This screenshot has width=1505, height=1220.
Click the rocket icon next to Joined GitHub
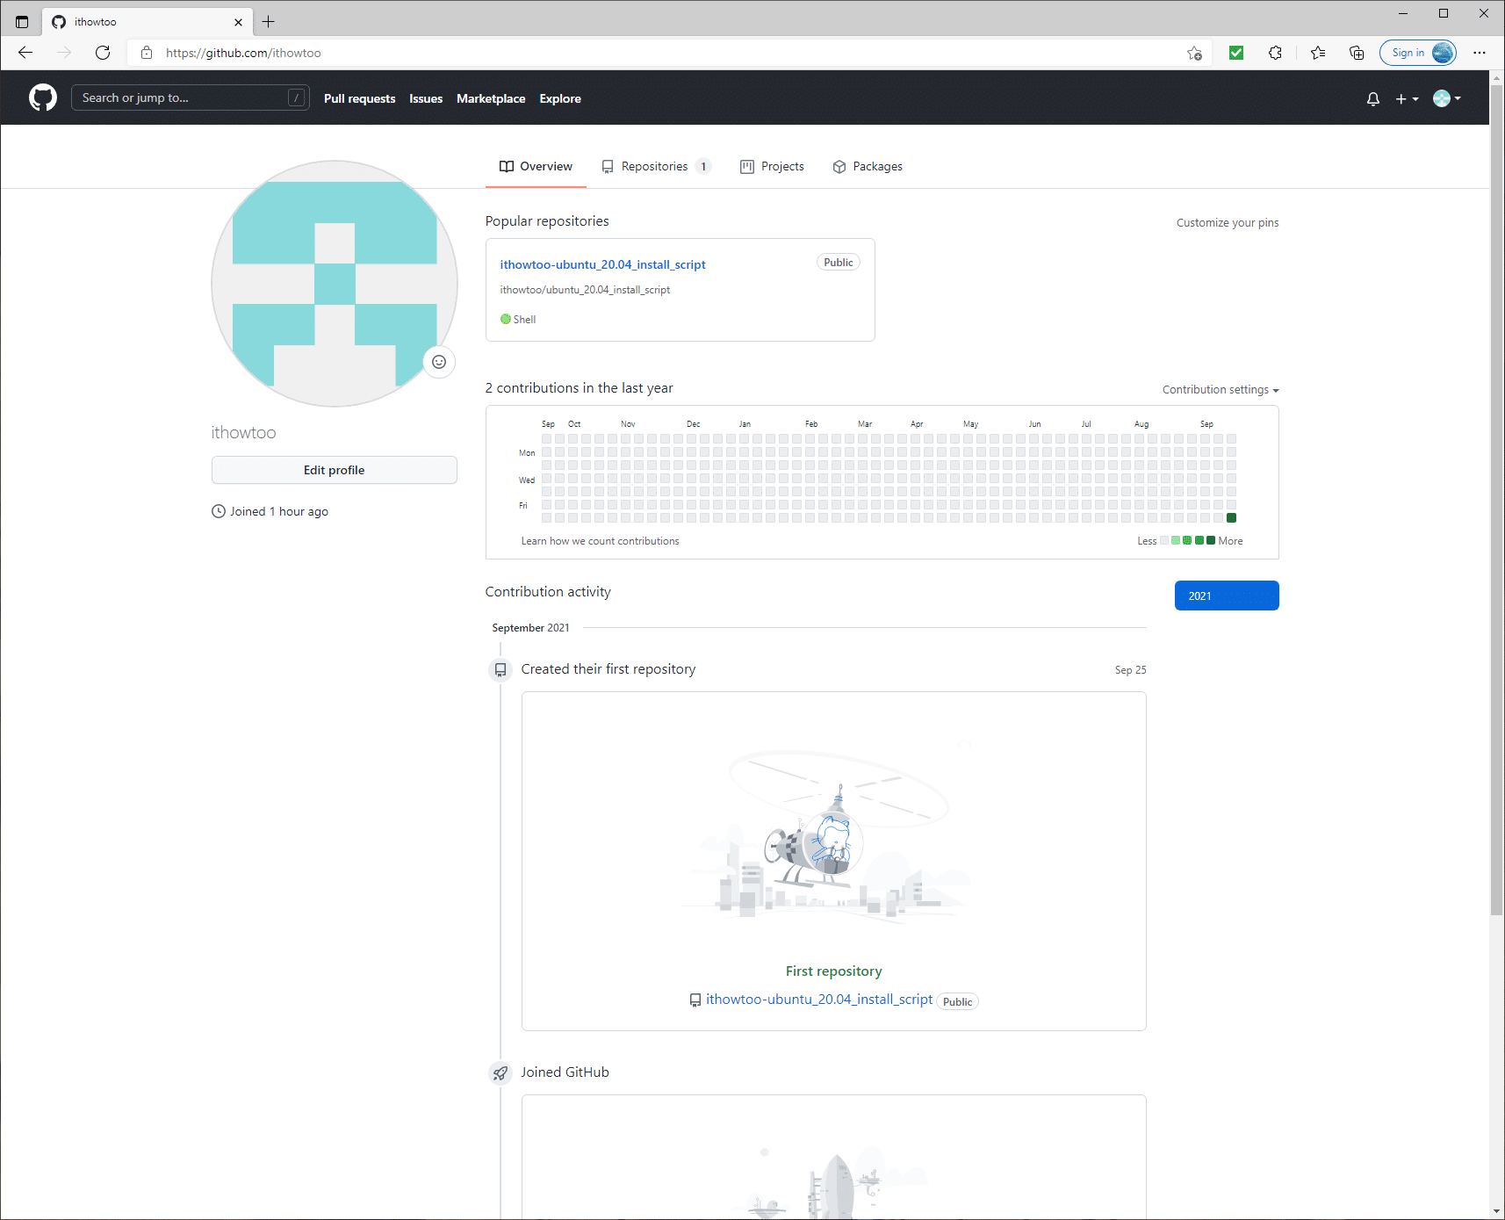pyautogui.click(x=500, y=1072)
